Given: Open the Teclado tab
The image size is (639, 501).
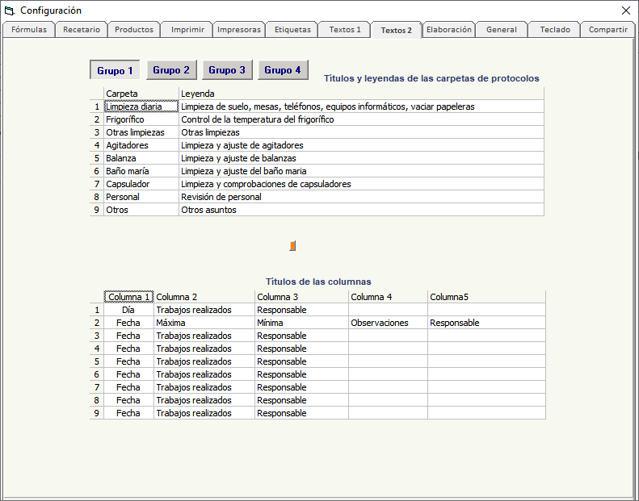Looking at the screenshot, I should coord(555,30).
